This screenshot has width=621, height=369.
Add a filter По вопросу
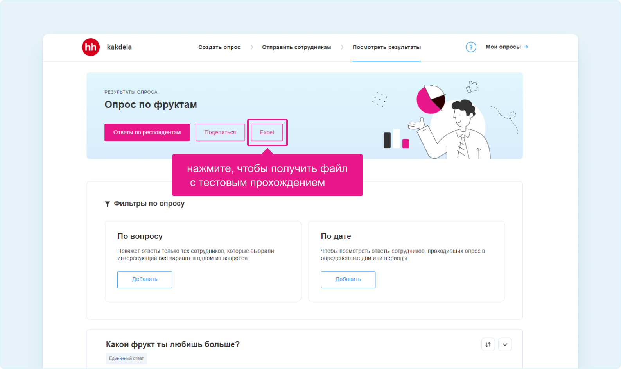point(145,279)
